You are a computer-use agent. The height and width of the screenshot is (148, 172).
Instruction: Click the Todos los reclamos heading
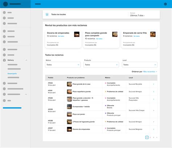[x=54, y=55]
